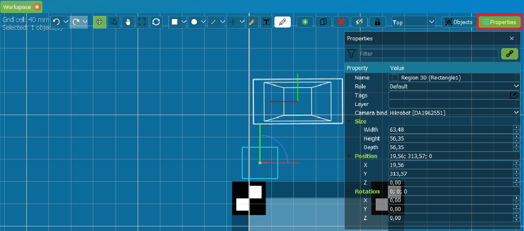Choose the hand pan tool

pyautogui.click(x=128, y=22)
